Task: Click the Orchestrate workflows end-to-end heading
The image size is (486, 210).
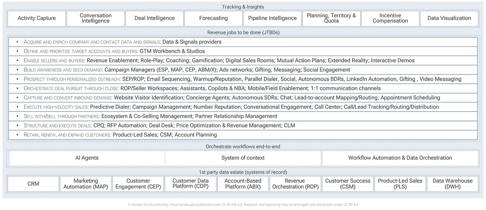Action: point(243,147)
